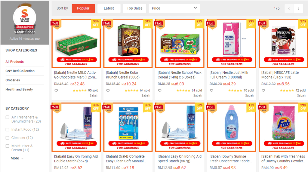Image resolution: width=308 pixels, height=172 pixels.
Task: Tap heart icon for Nestle Just Milk
Action: [211, 91]
